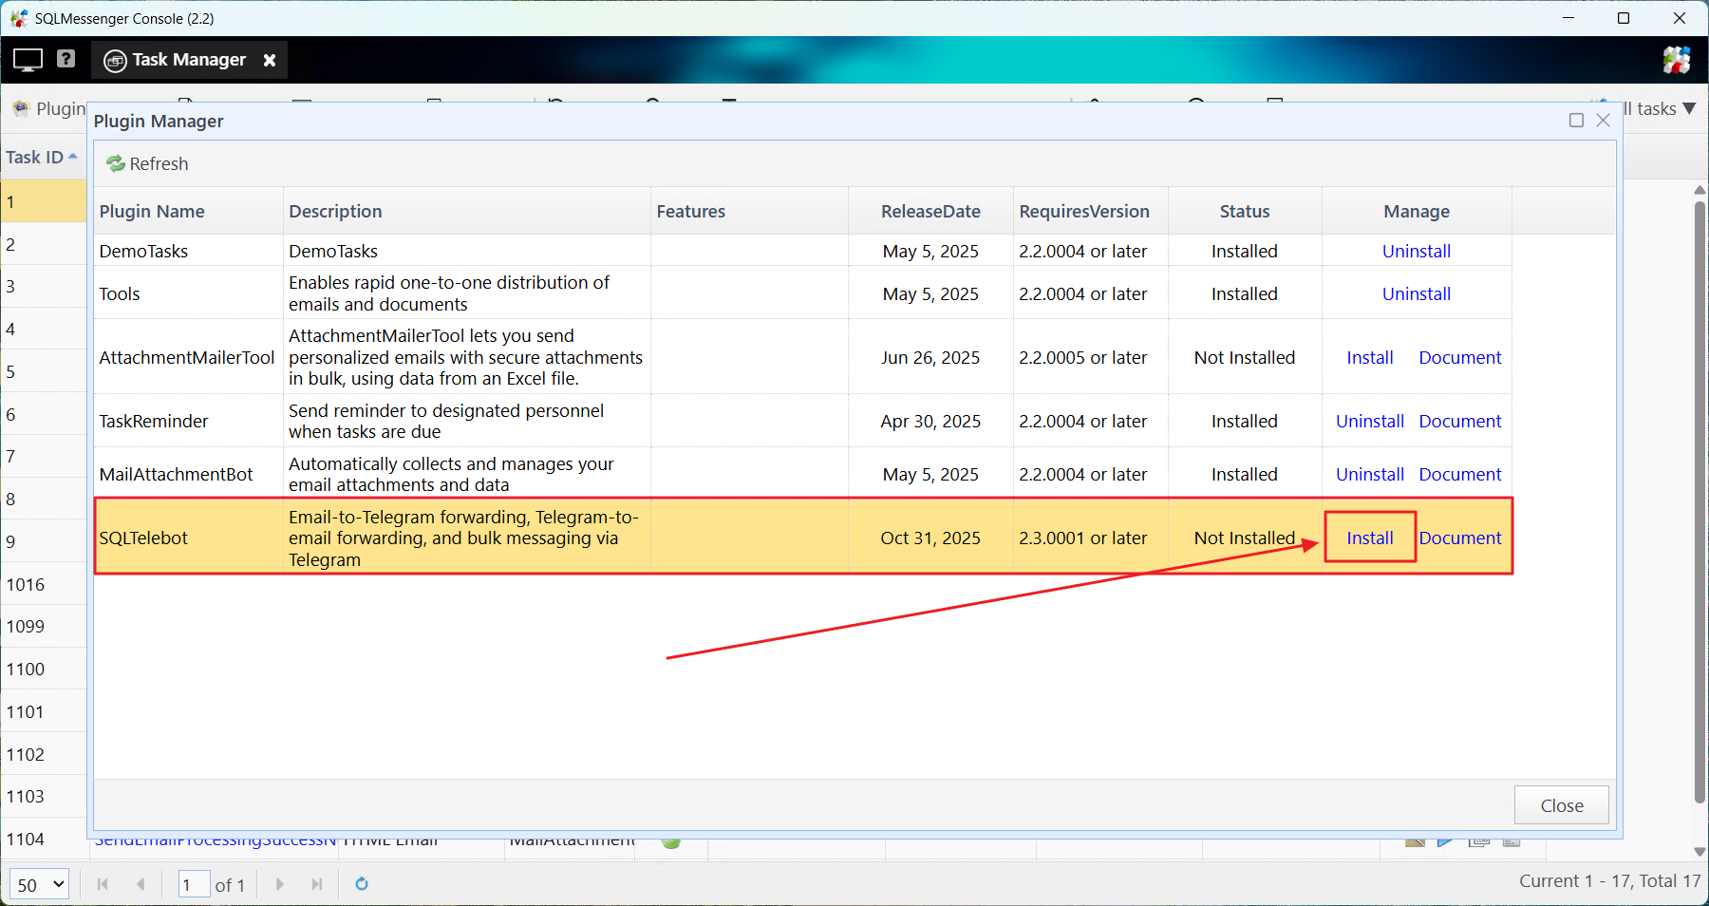Click the page number input field
1709x906 pixels.
click(194, 884)
